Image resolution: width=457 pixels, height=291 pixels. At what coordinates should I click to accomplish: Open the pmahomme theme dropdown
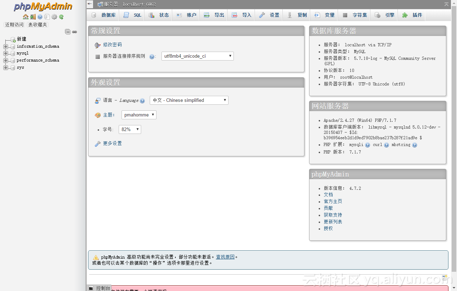(139, 115)
